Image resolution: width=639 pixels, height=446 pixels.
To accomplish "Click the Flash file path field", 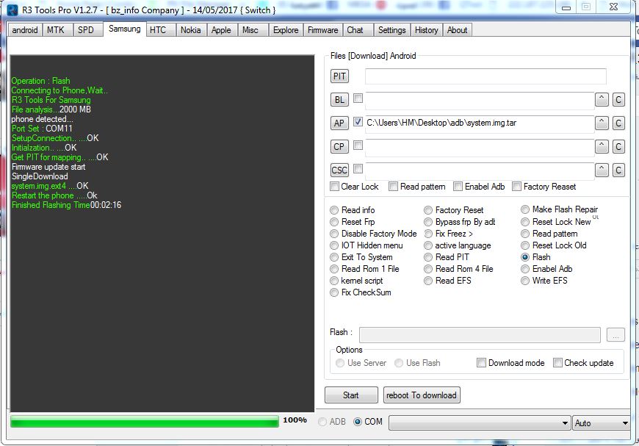I will [x=480, y=335].
